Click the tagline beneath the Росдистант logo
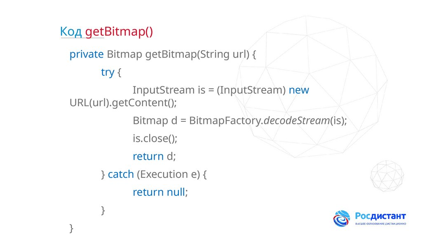The image size is (422, 237). (380, 224)
